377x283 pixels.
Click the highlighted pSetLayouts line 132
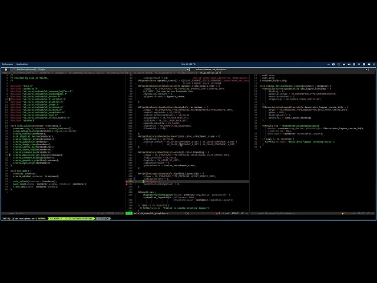191,182
